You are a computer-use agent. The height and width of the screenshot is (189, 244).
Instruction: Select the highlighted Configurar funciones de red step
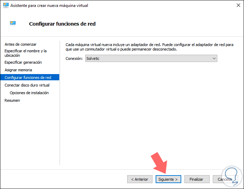click(28, 78)
